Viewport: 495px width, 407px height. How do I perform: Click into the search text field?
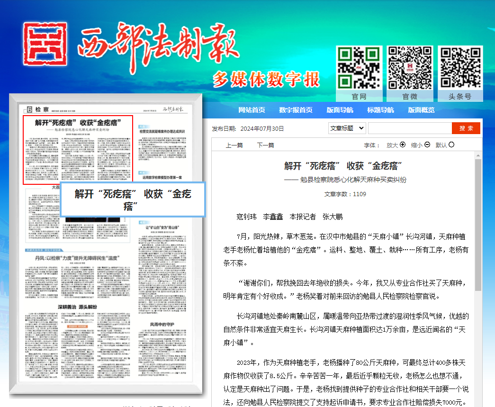[410, 128]
